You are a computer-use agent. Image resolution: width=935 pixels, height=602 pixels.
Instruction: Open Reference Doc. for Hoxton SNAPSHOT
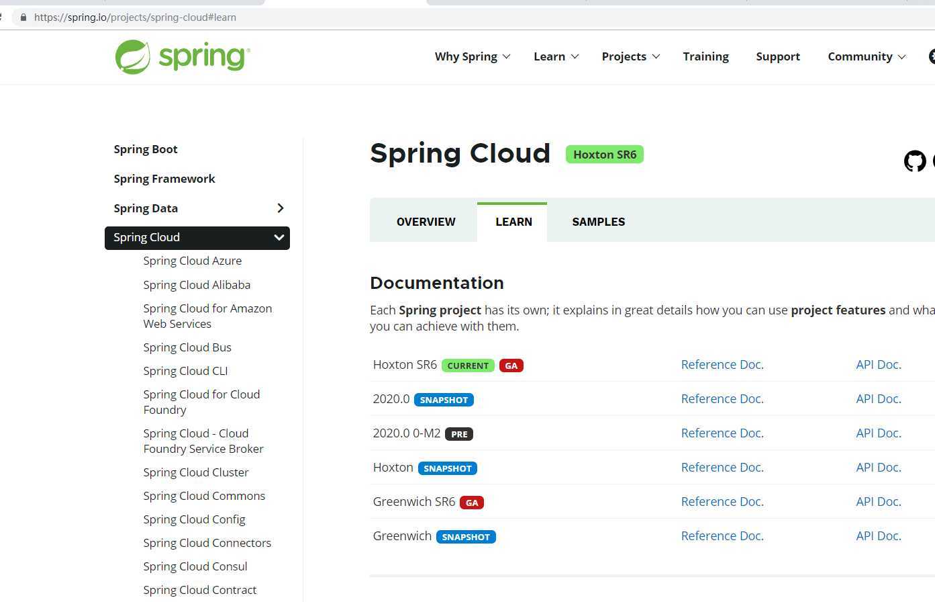[722, 468]
